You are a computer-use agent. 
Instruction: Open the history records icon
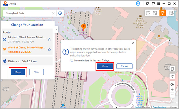171,13
